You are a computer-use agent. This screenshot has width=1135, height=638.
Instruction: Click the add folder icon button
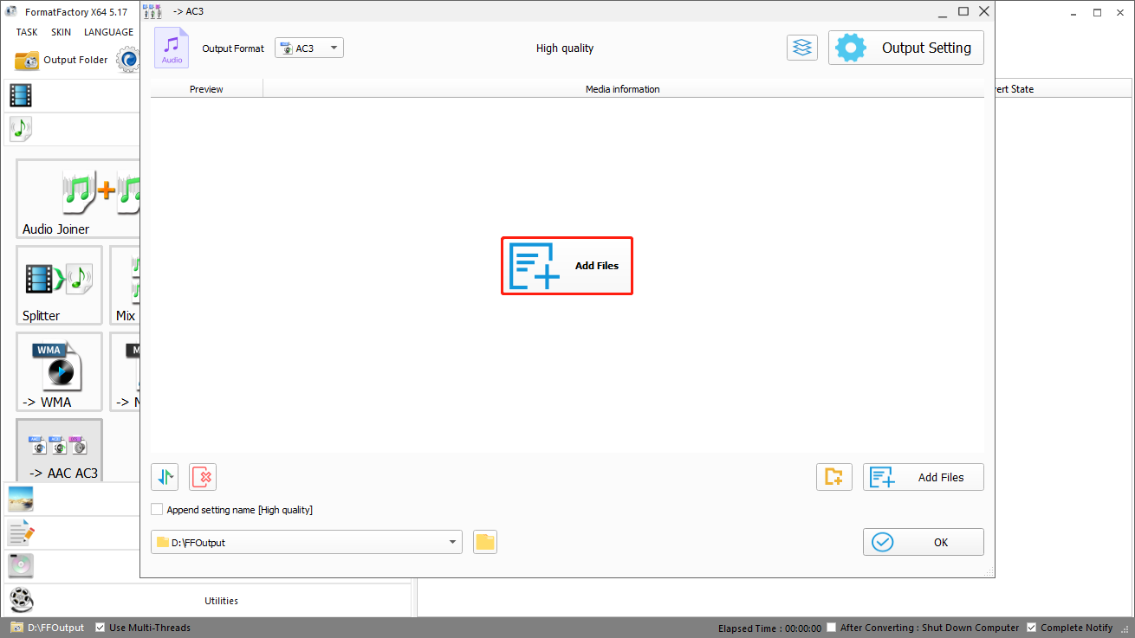click(833, 477)
